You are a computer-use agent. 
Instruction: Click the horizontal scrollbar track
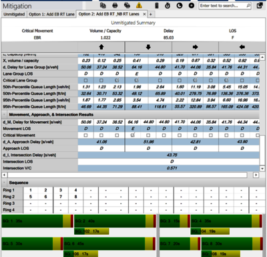(x=127, y=175)
